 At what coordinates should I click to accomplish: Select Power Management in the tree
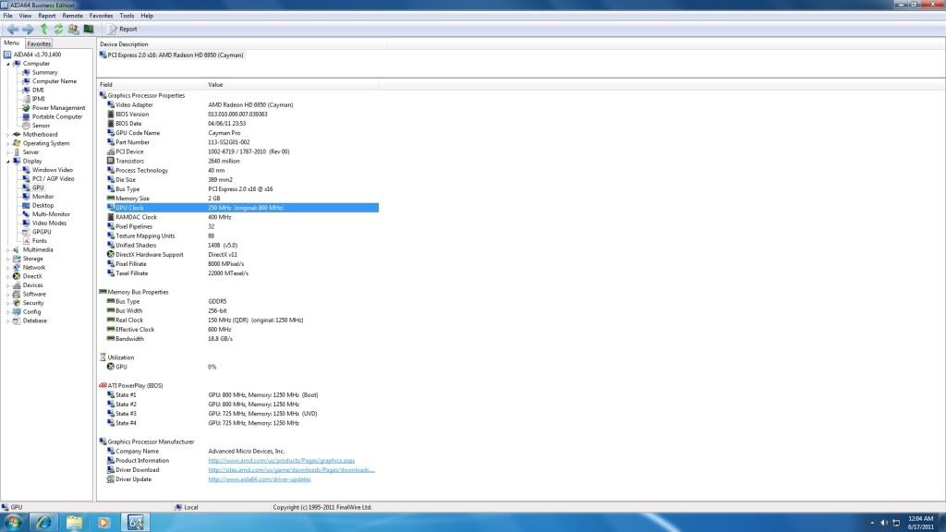pyautogui.click(x=58, y=108)
